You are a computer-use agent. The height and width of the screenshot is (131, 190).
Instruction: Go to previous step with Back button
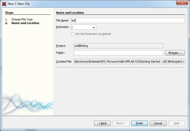[102, 123]
